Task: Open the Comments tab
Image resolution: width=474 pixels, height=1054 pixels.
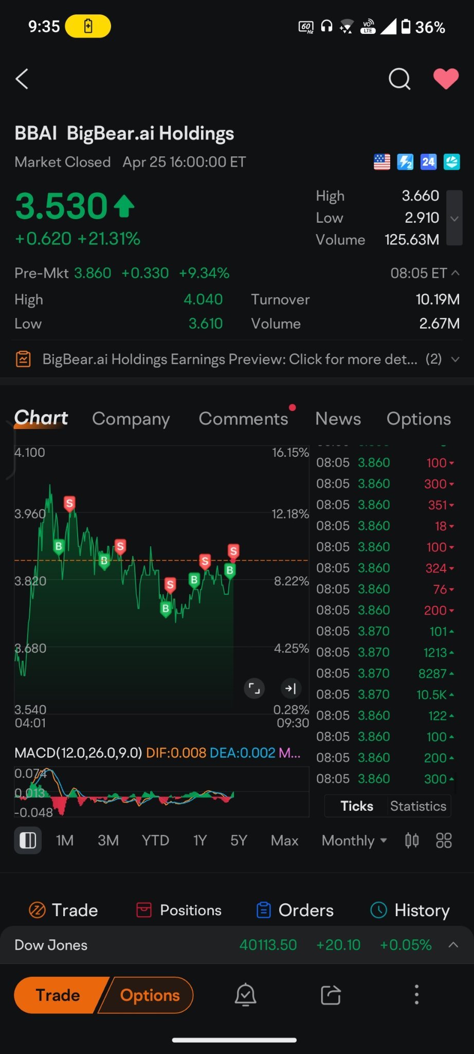Action: [x=244, y=419]
